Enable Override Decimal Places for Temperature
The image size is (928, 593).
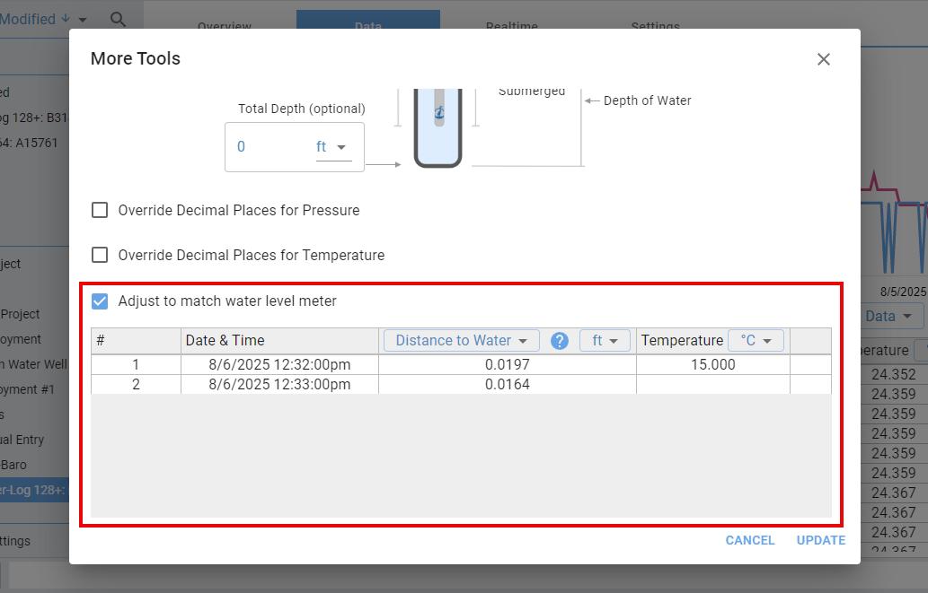[100, 256]
